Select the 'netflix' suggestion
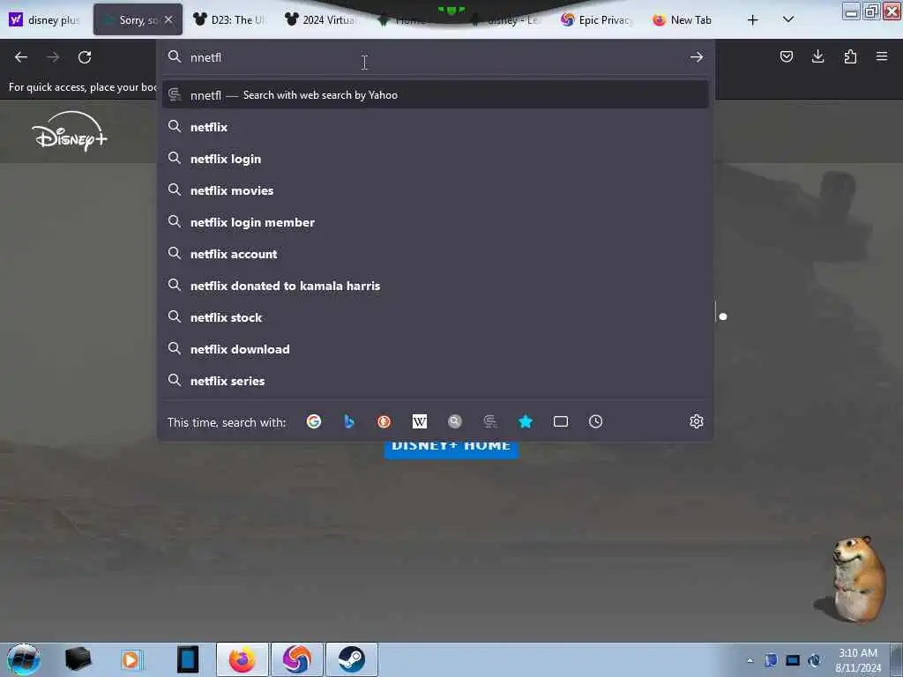Viewport: 903px width, 677px height. (435, 127)
